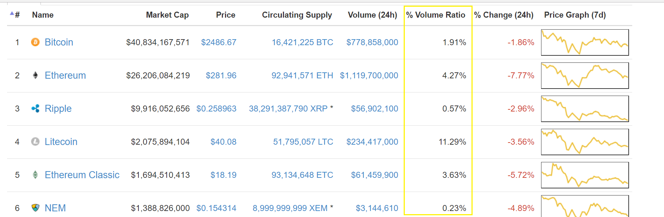Screen dimensions: 664x217
Task: Click the Name column header
Action: 43,15
